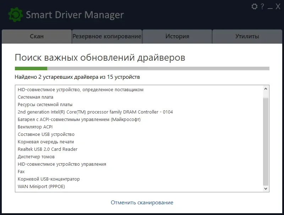Click the scrollbar down arrow
Screen dimensions: 284x215
tap(265, 188)
